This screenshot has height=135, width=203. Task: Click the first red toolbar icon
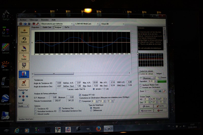21,24
